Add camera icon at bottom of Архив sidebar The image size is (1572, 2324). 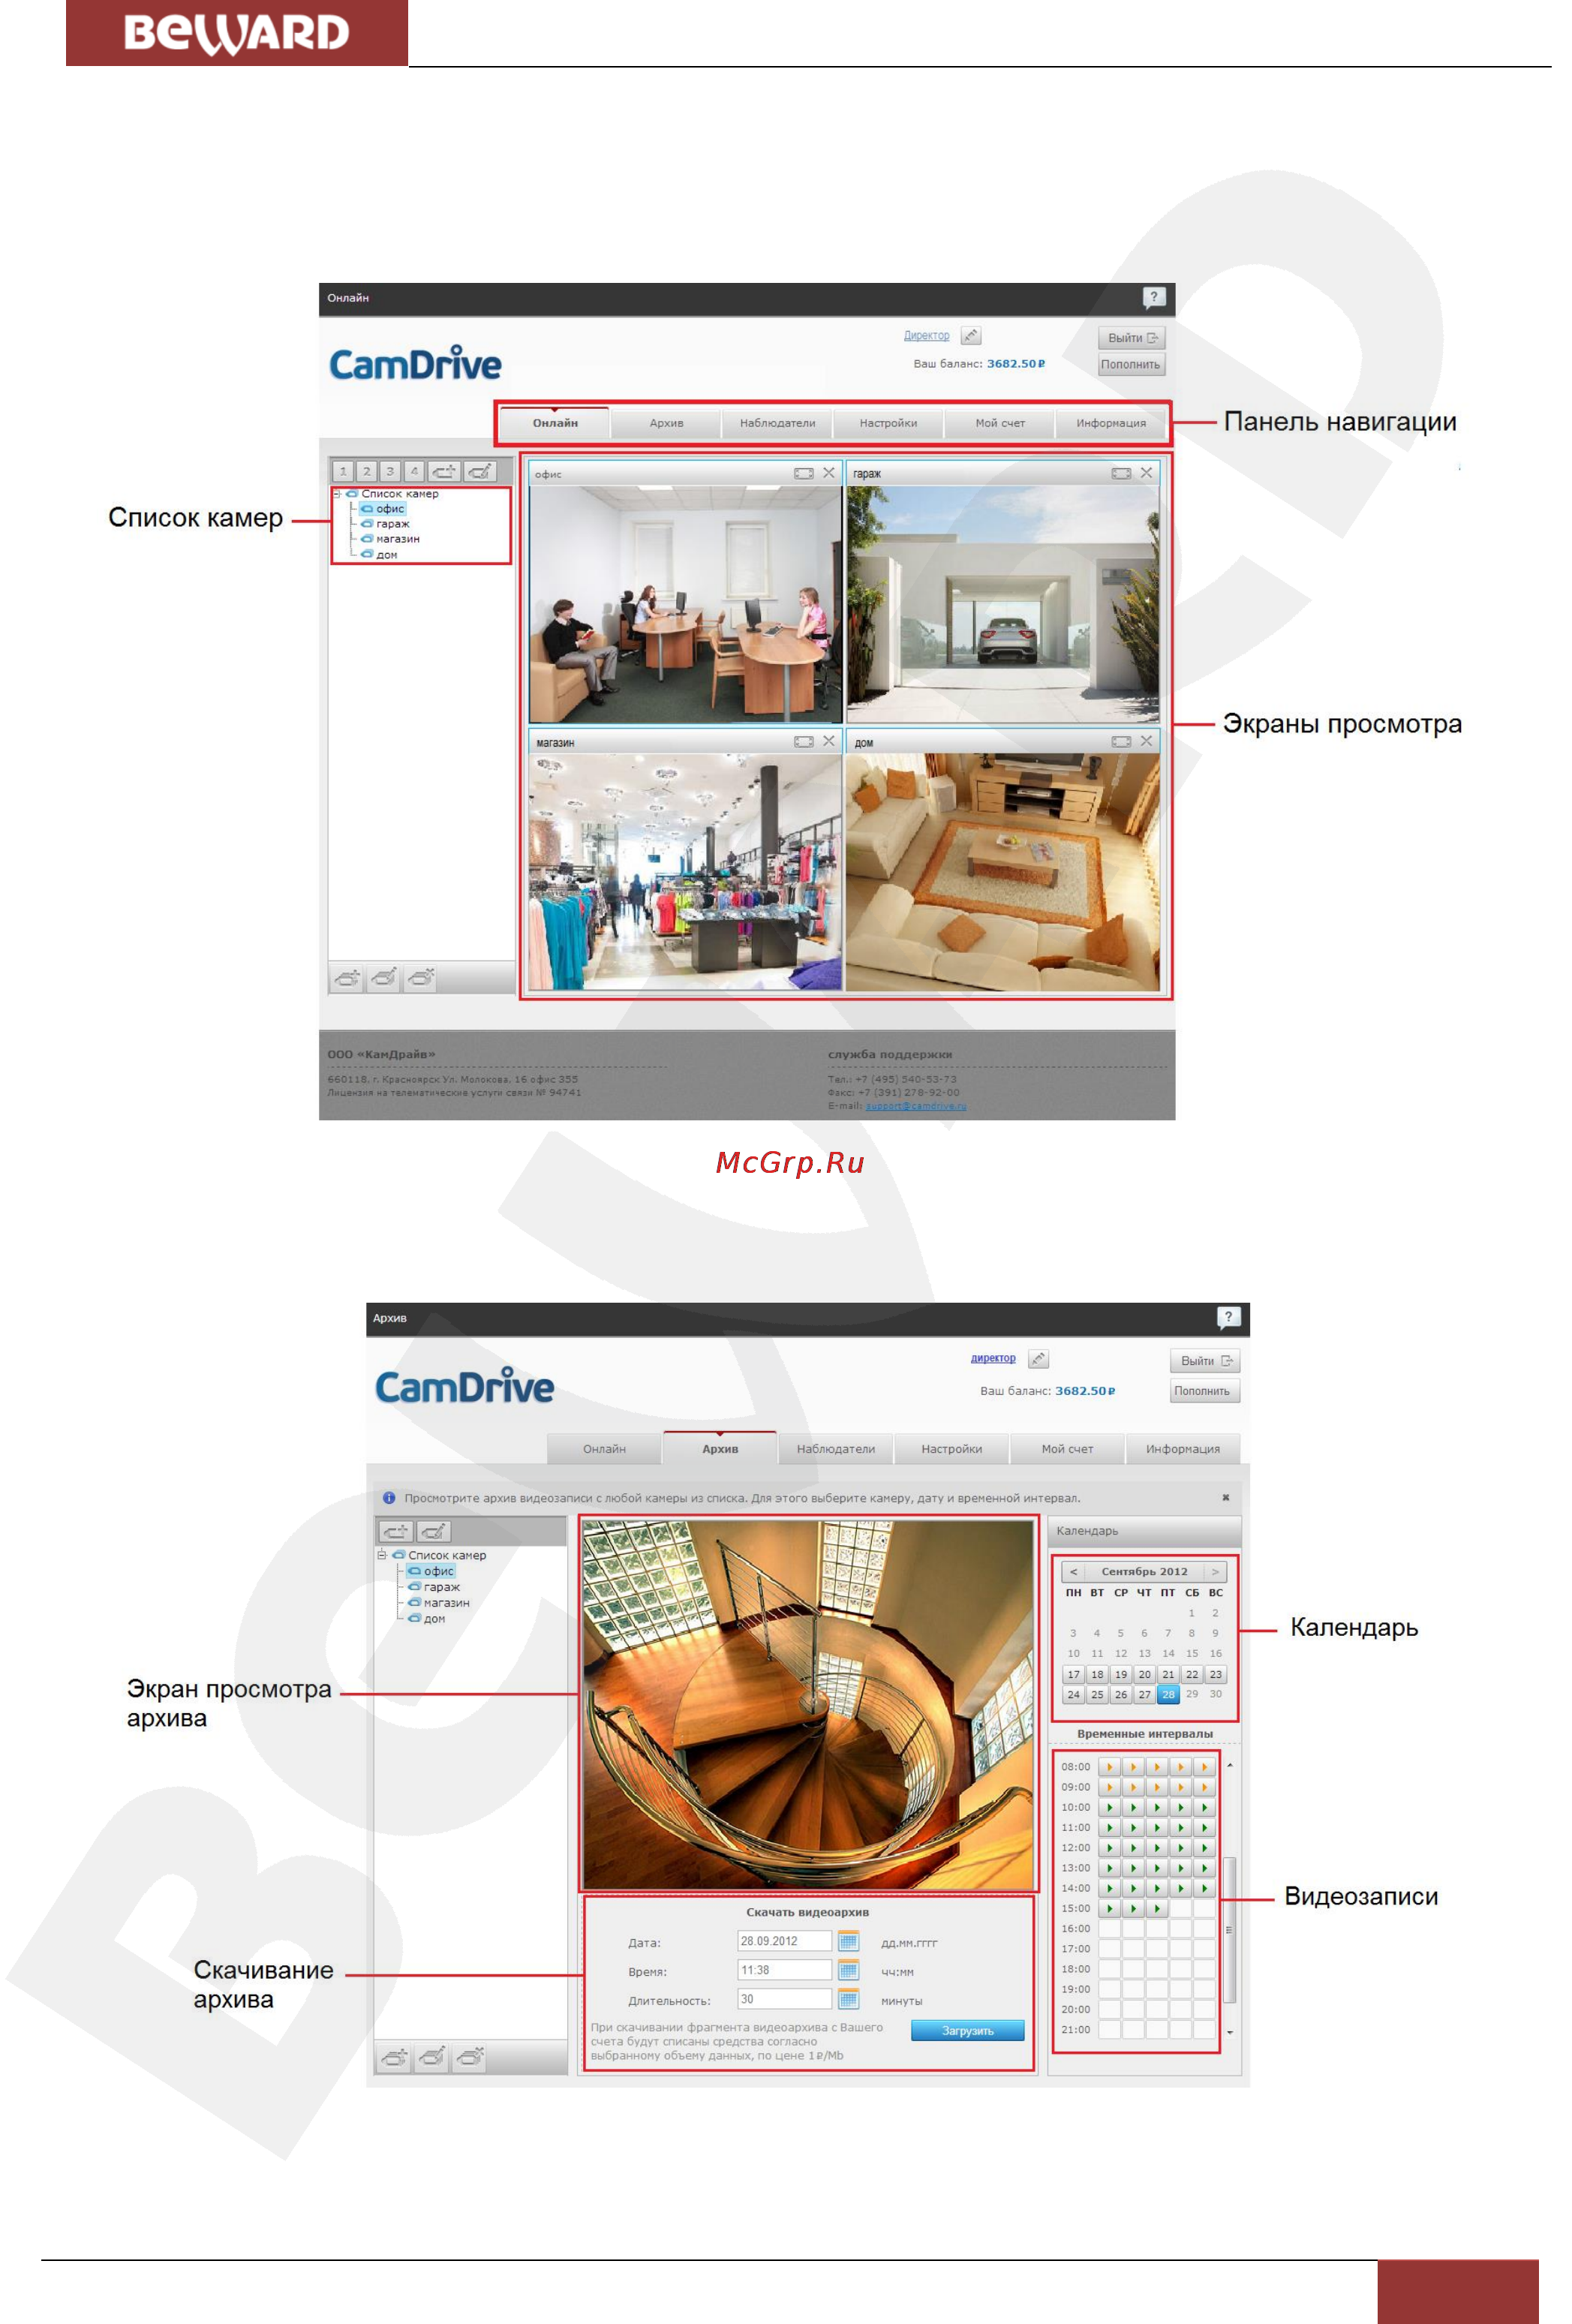(394, 2058)
